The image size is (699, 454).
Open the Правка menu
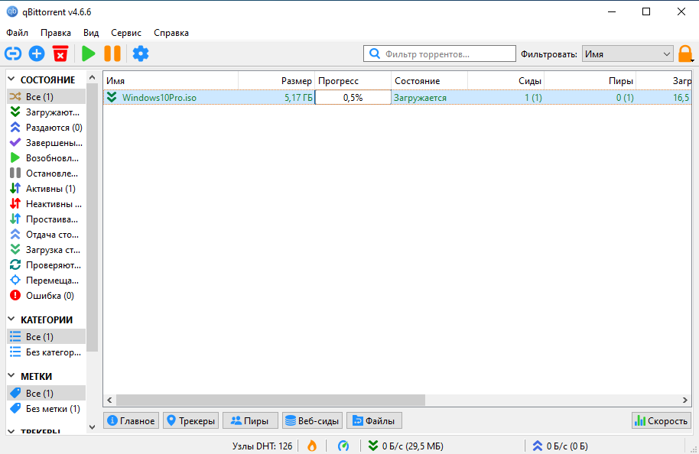(56, 33)
